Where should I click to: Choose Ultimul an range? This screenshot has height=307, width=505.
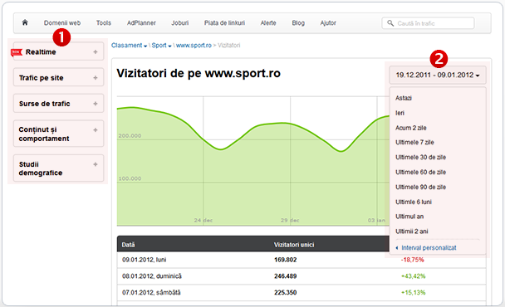(x=409, y=217)
